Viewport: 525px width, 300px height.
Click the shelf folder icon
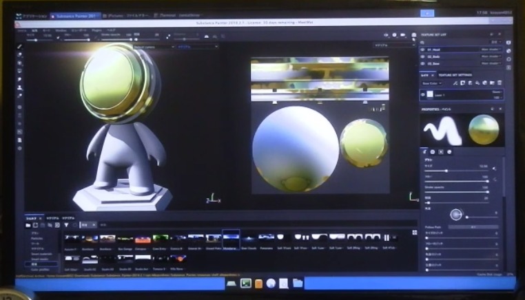click(x=28, y=225)
